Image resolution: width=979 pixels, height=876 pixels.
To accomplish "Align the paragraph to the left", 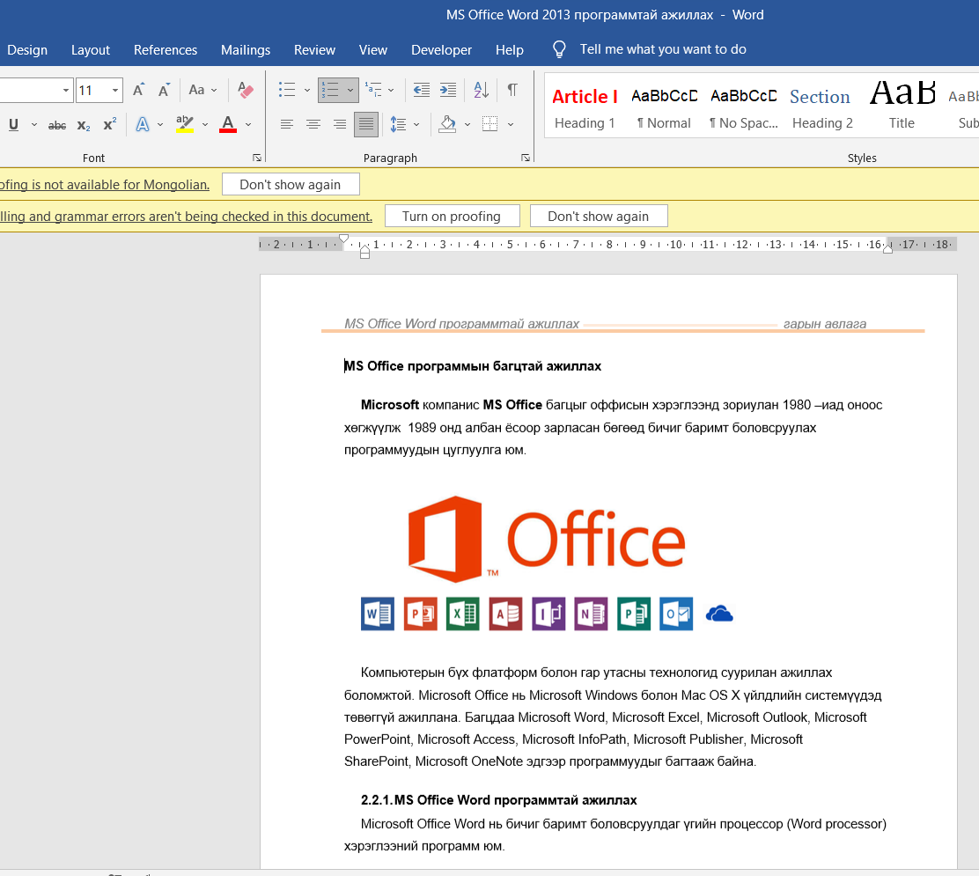I will pyautogui.click(x=287, y=124).
